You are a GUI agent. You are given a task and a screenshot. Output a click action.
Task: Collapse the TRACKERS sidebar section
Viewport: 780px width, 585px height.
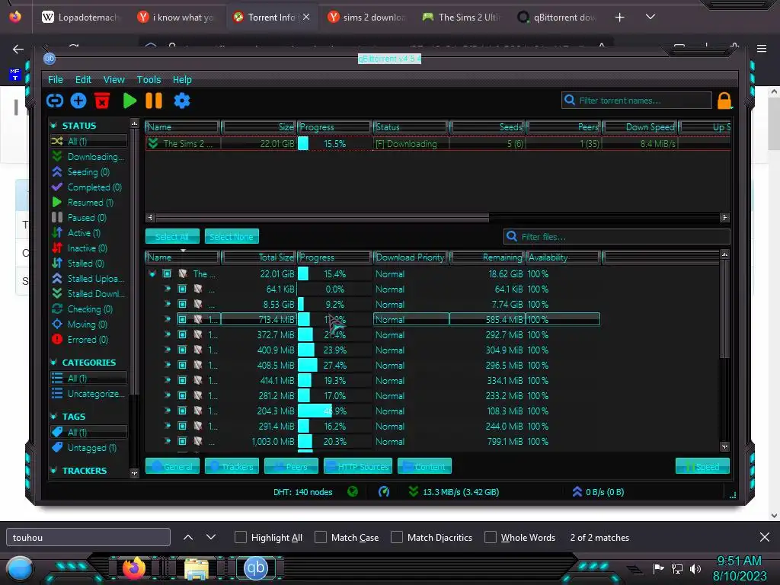(x=54, y=471)
